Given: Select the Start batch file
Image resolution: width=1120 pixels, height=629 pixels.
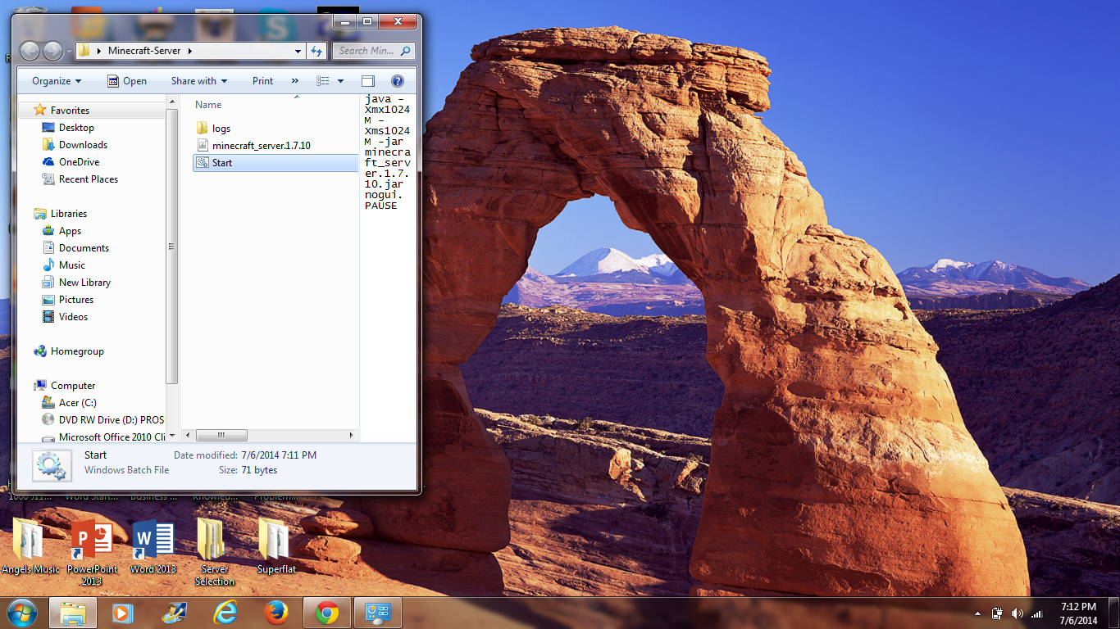Looking at the screenshot, I should (x=221, y=163).
